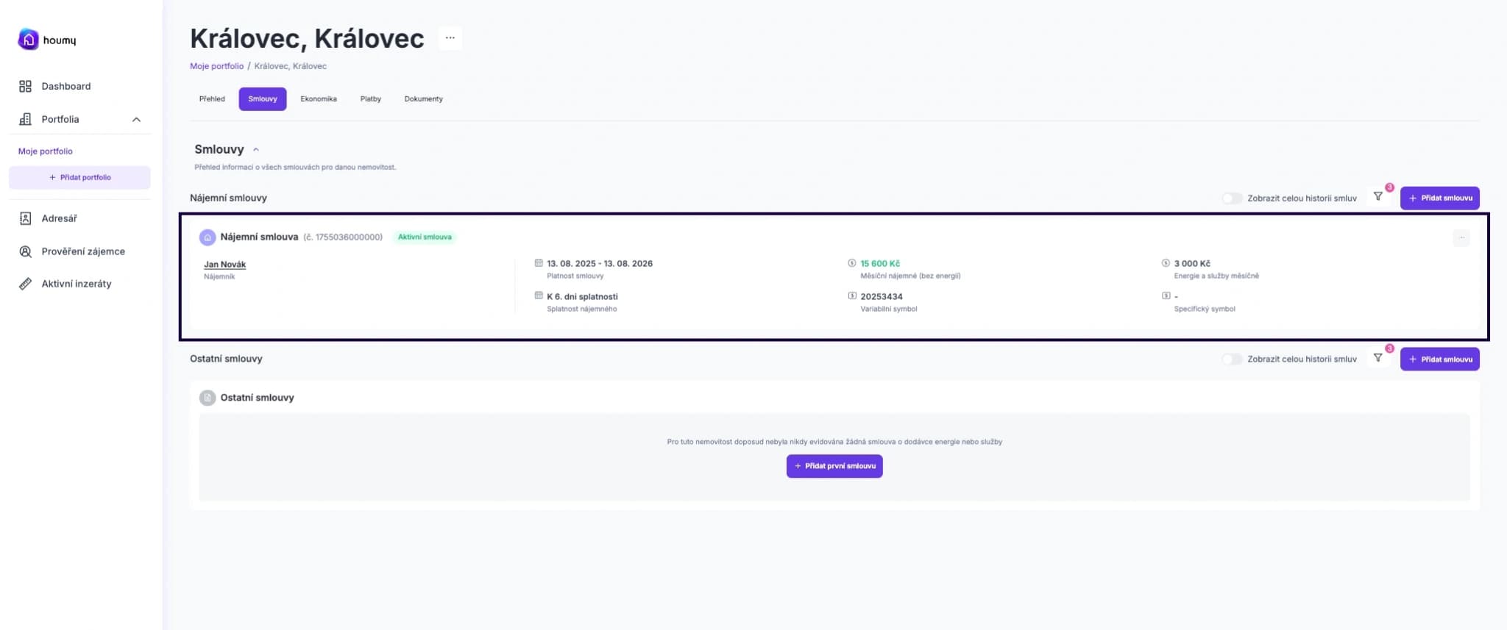
Task: Open Dashboard from the sidebar icon
Action: pos(25,87)
